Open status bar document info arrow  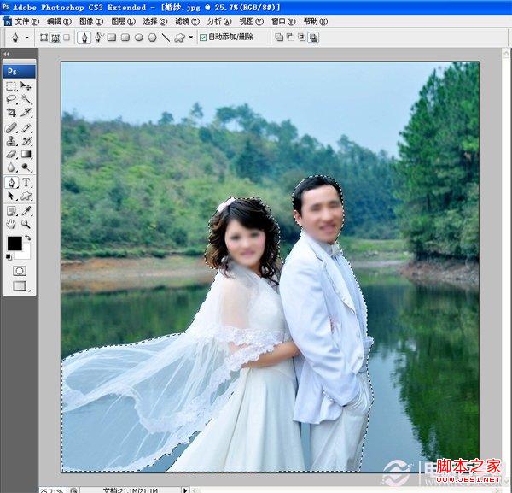coord(185,490)
